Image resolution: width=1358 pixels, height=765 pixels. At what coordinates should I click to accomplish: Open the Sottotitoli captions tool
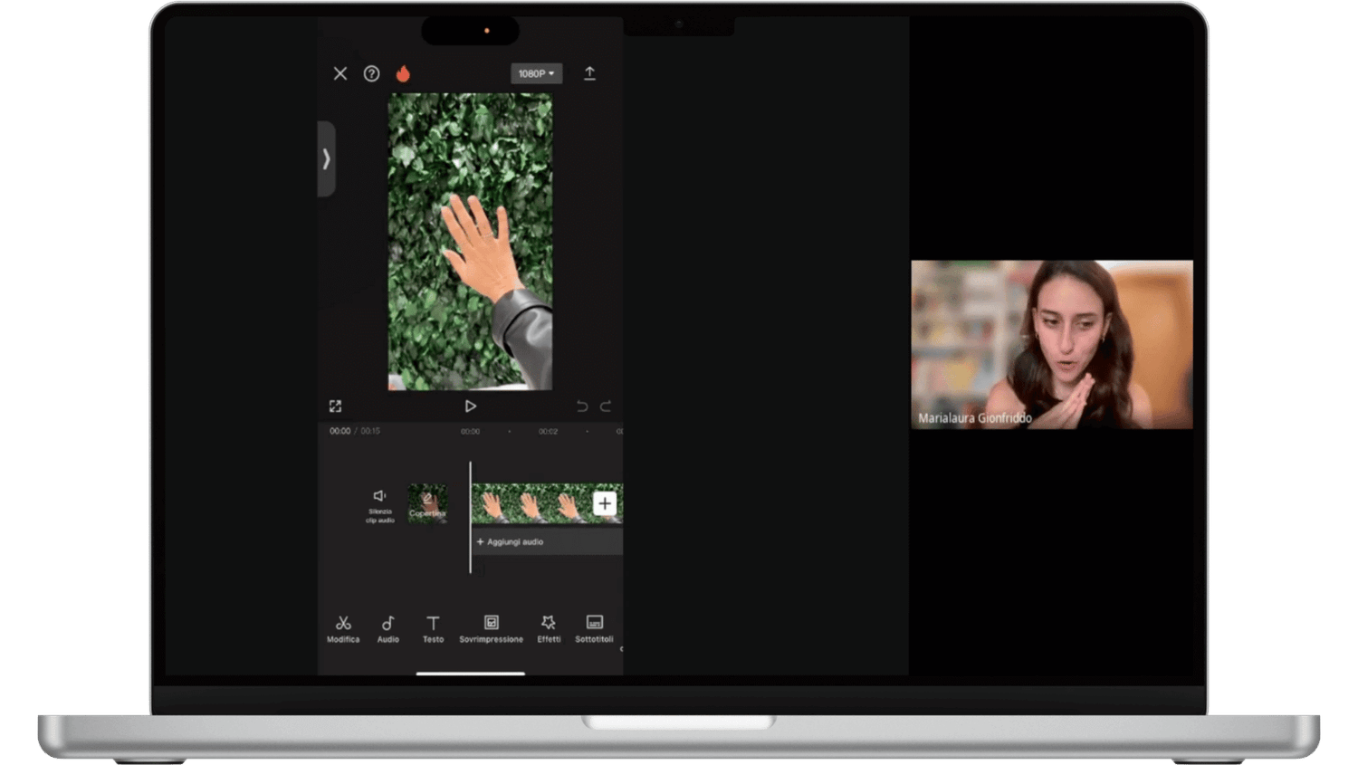pyautogui.click(x=594, y=628)
